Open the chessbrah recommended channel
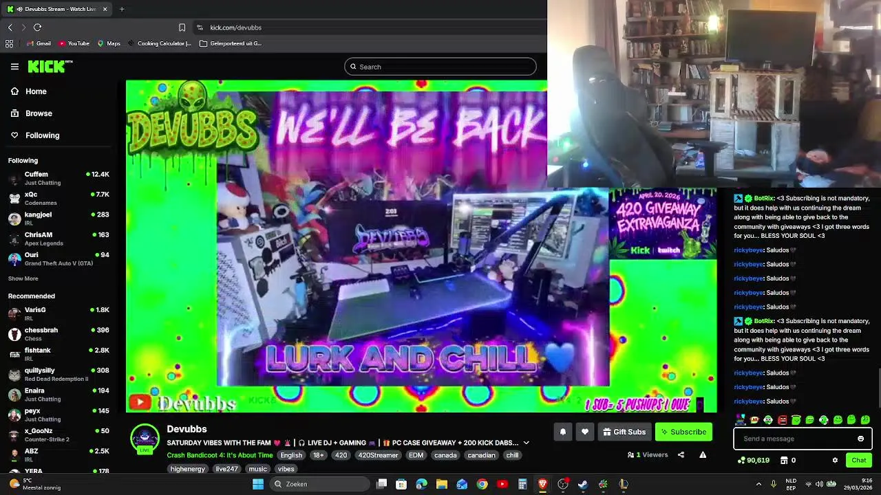The width and height of the screenshot is (881, 495). 59,333
